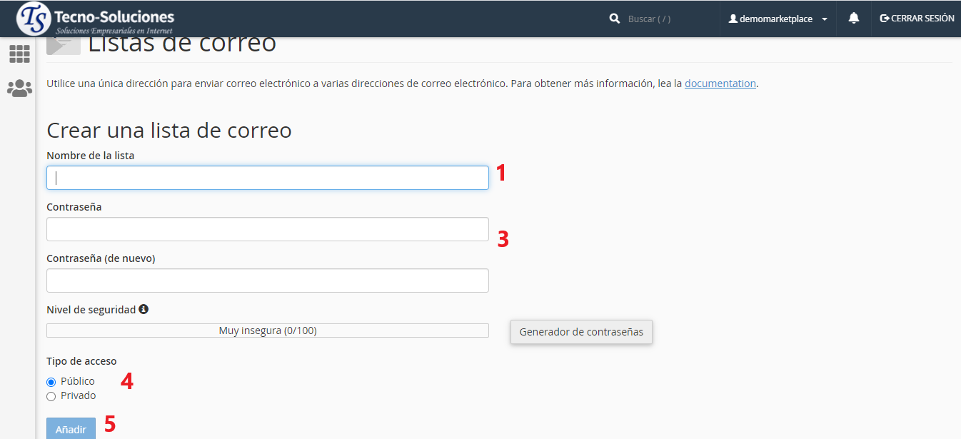The width and height of the screenshot is (961, 439).
Task: Click the Nombre de la lista label
Action: (90, 155)
